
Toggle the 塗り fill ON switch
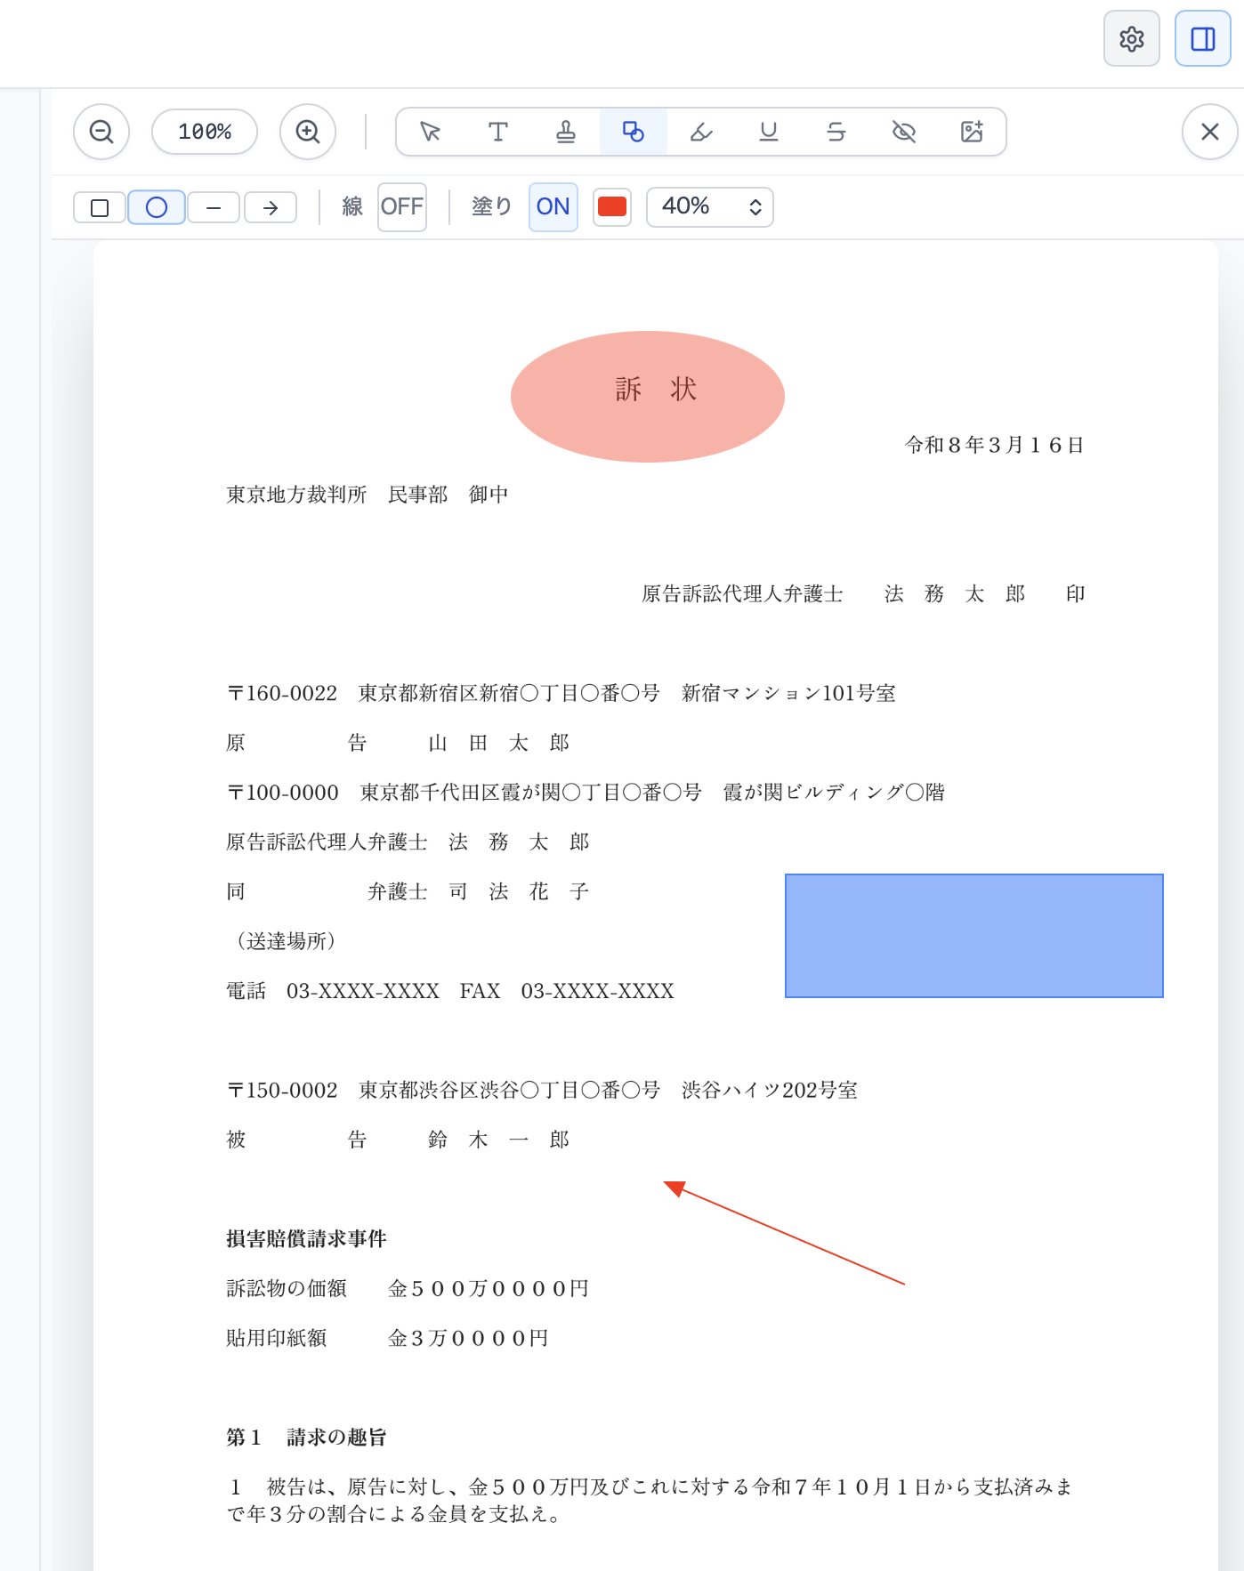[553, 207]
